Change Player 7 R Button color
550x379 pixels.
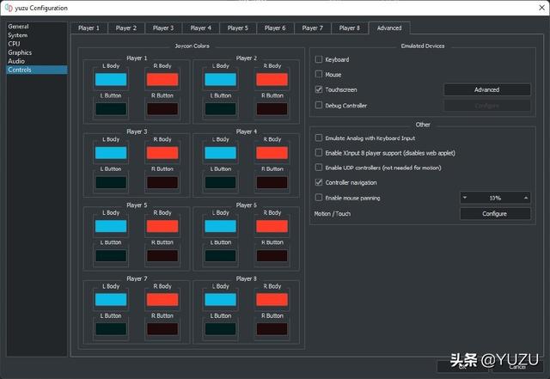(162, 329)
